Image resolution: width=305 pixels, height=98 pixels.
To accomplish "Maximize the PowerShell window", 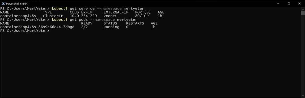I will [x=289, y=3].
